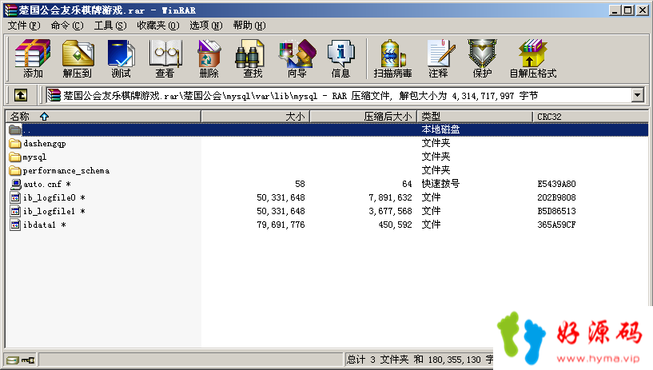The height and width of the screenshot is (370, 653).
Task: Click the performance_schema folder icon
Action: 15,171
